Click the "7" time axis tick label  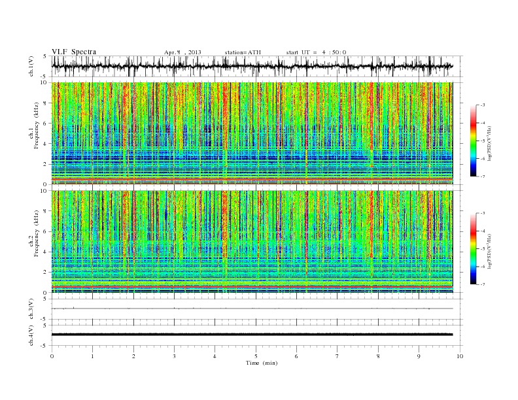[337, 356]
